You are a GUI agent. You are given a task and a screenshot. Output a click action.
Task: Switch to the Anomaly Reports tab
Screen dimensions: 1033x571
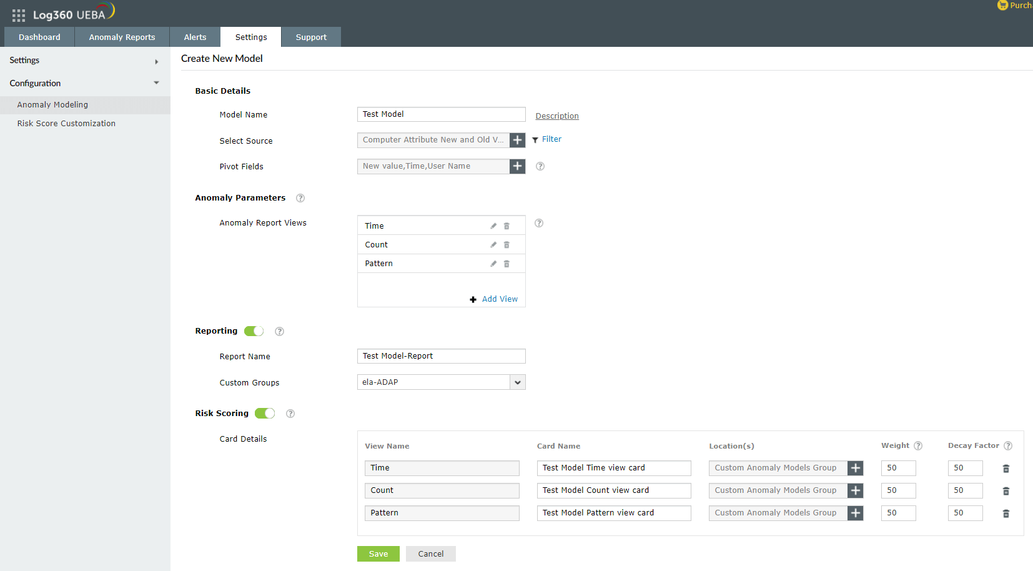[x=122, y=37]
